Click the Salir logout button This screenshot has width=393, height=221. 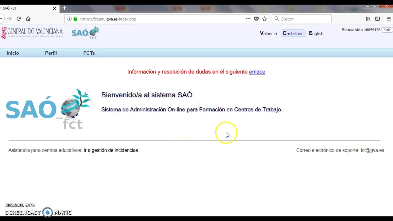point(387,30)
